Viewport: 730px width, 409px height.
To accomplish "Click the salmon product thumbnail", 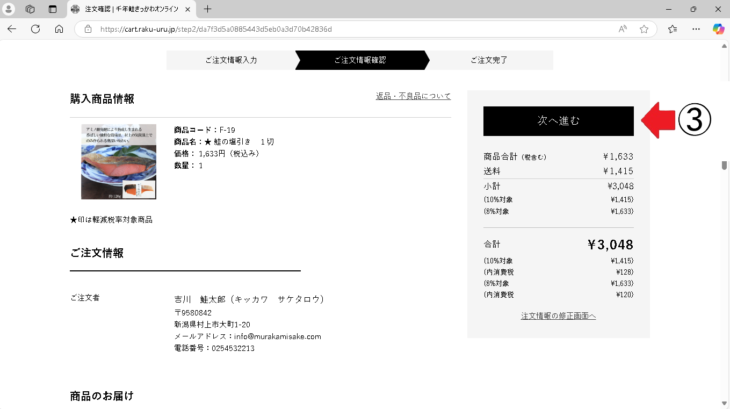I will (x=119, y=162).
